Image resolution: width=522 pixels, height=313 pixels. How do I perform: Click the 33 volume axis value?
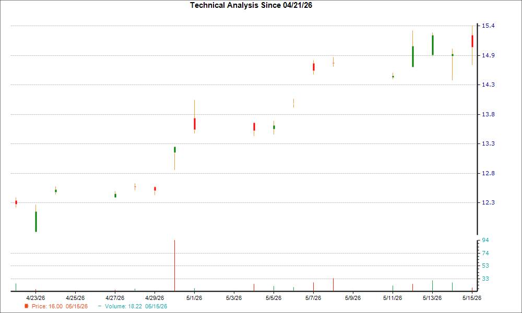485,279
